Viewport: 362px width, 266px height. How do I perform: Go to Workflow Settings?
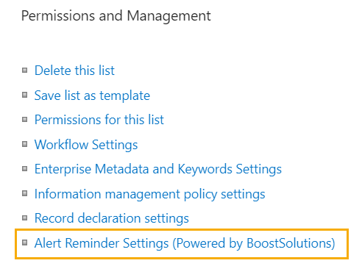pyautogui.click(x=86, y=145)
